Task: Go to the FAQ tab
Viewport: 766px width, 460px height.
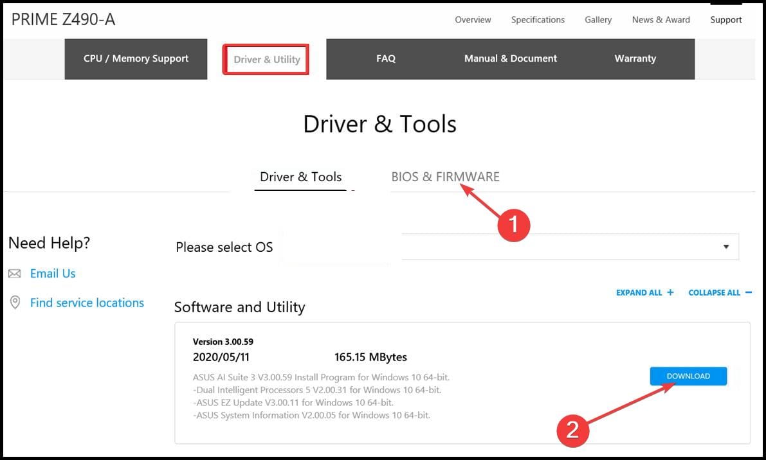Action: (385, 58)
